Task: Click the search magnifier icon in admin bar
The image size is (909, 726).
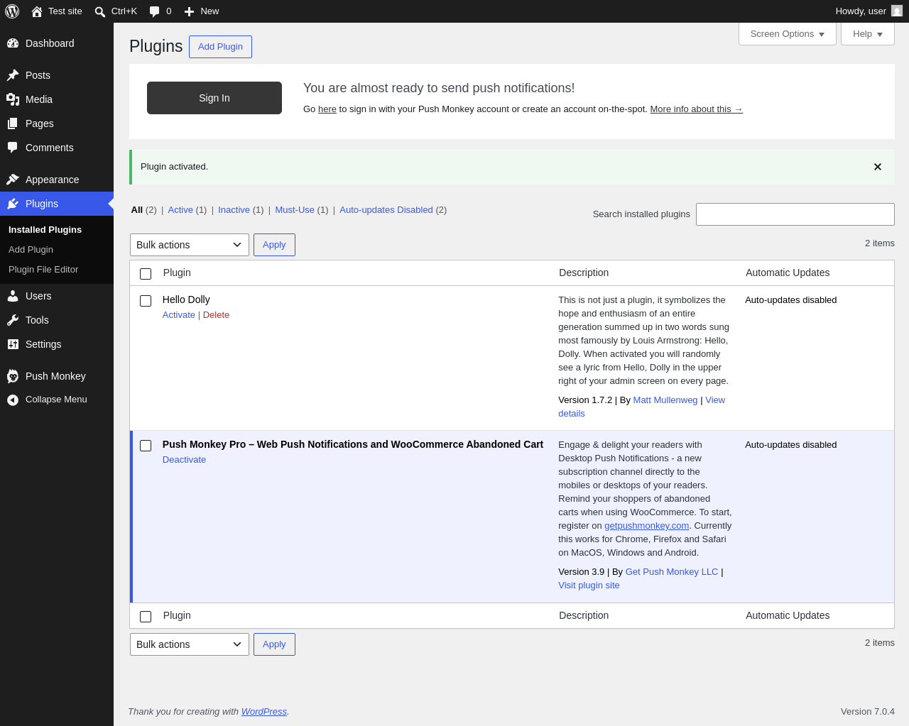Action: (100, 11)
